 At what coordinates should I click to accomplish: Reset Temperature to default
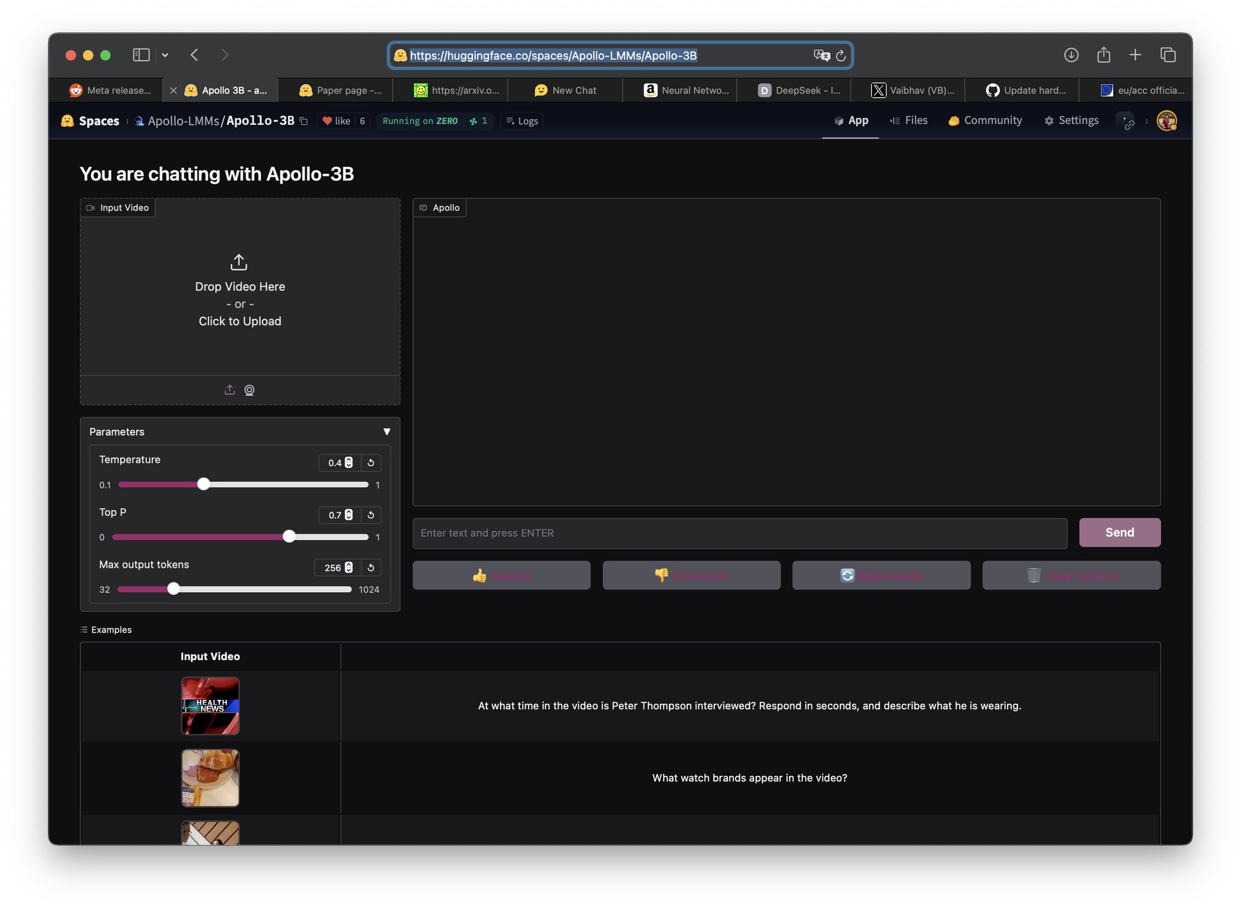coord(371,462)
